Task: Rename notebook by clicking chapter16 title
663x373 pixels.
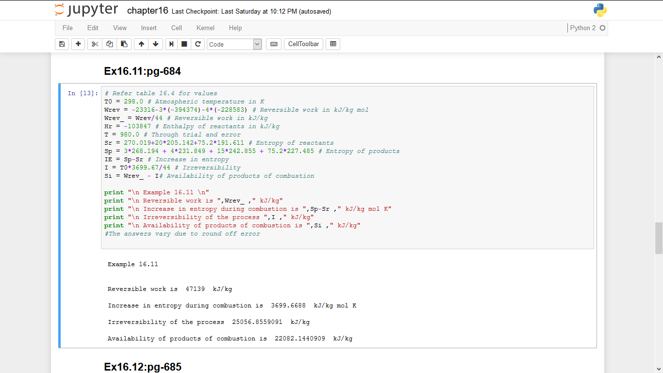Action: [x=147, y=11]
